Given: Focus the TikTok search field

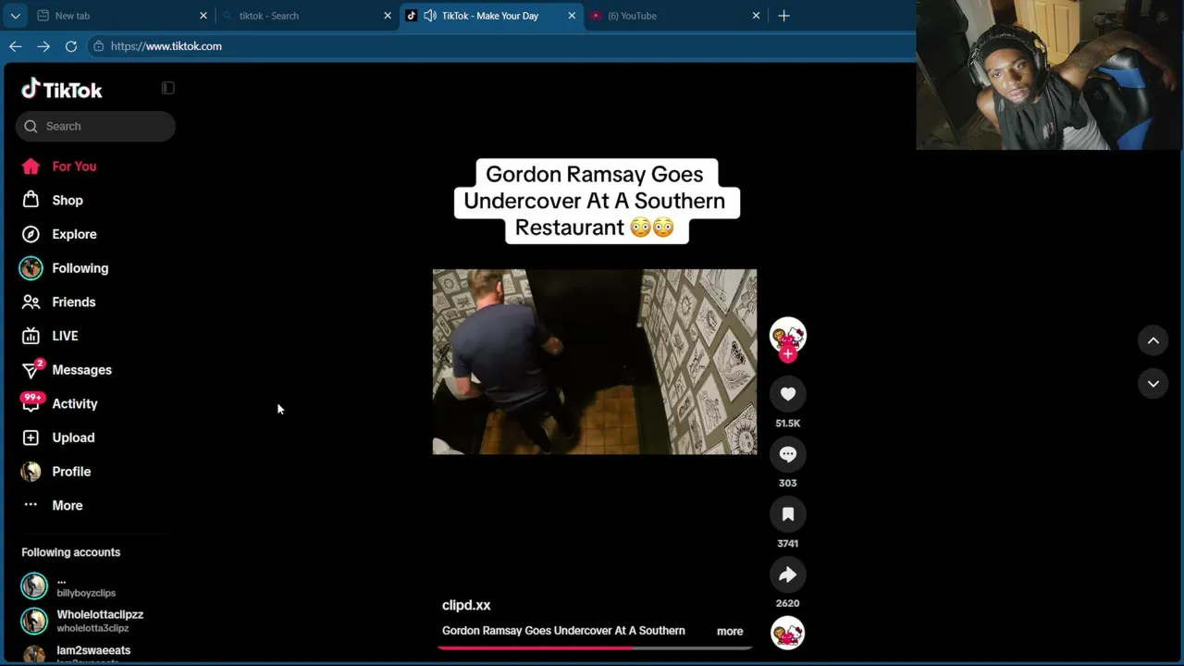Looking at the screenshot, I should tap(95, 126).
